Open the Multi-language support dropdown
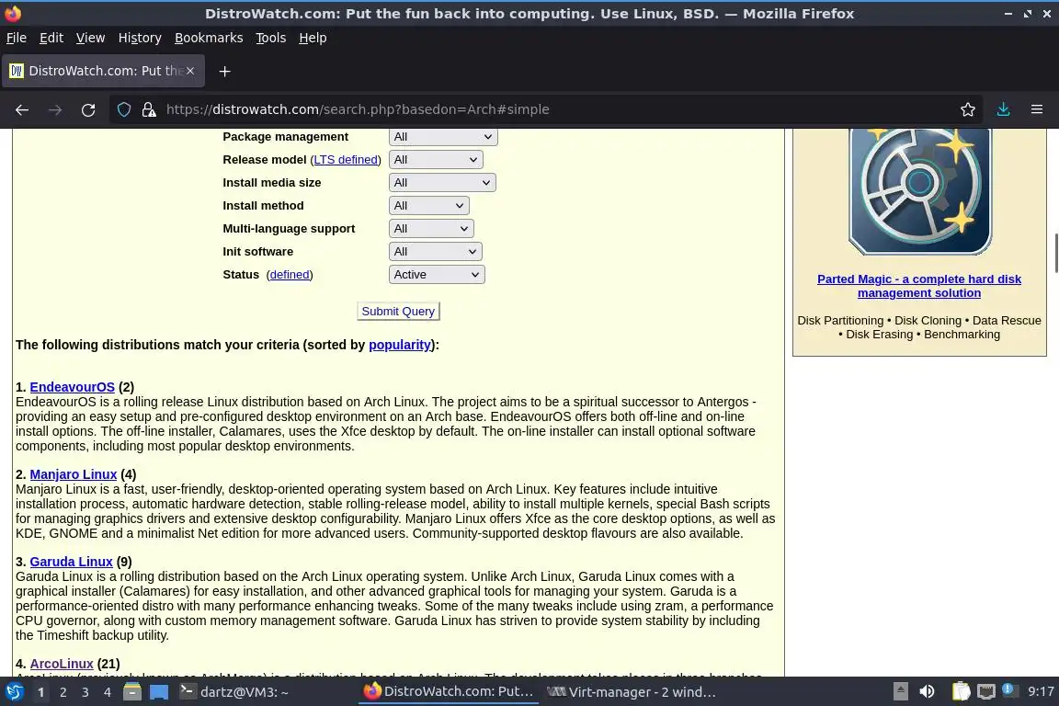Screen dimensions: 1059x706 coord(431,228)
